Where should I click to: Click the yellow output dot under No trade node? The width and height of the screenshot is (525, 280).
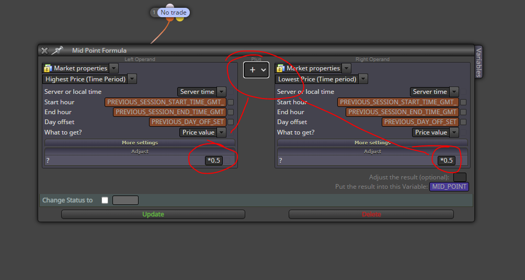coord(180,19)
